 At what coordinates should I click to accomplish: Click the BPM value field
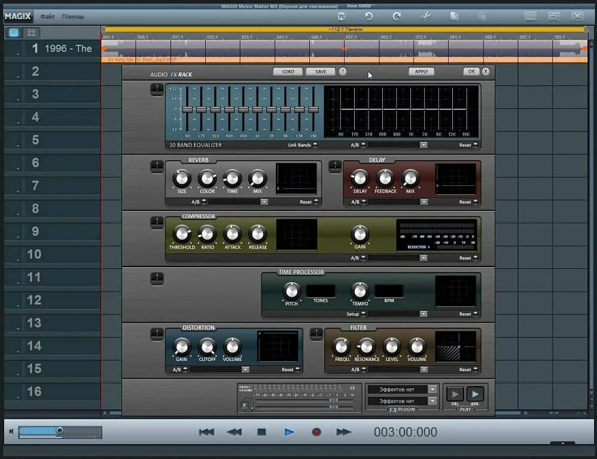(x=389, y=291)
